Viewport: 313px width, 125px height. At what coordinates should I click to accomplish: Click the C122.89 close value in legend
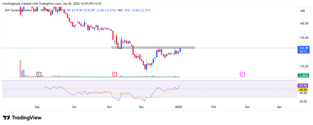tap(90, 10)
